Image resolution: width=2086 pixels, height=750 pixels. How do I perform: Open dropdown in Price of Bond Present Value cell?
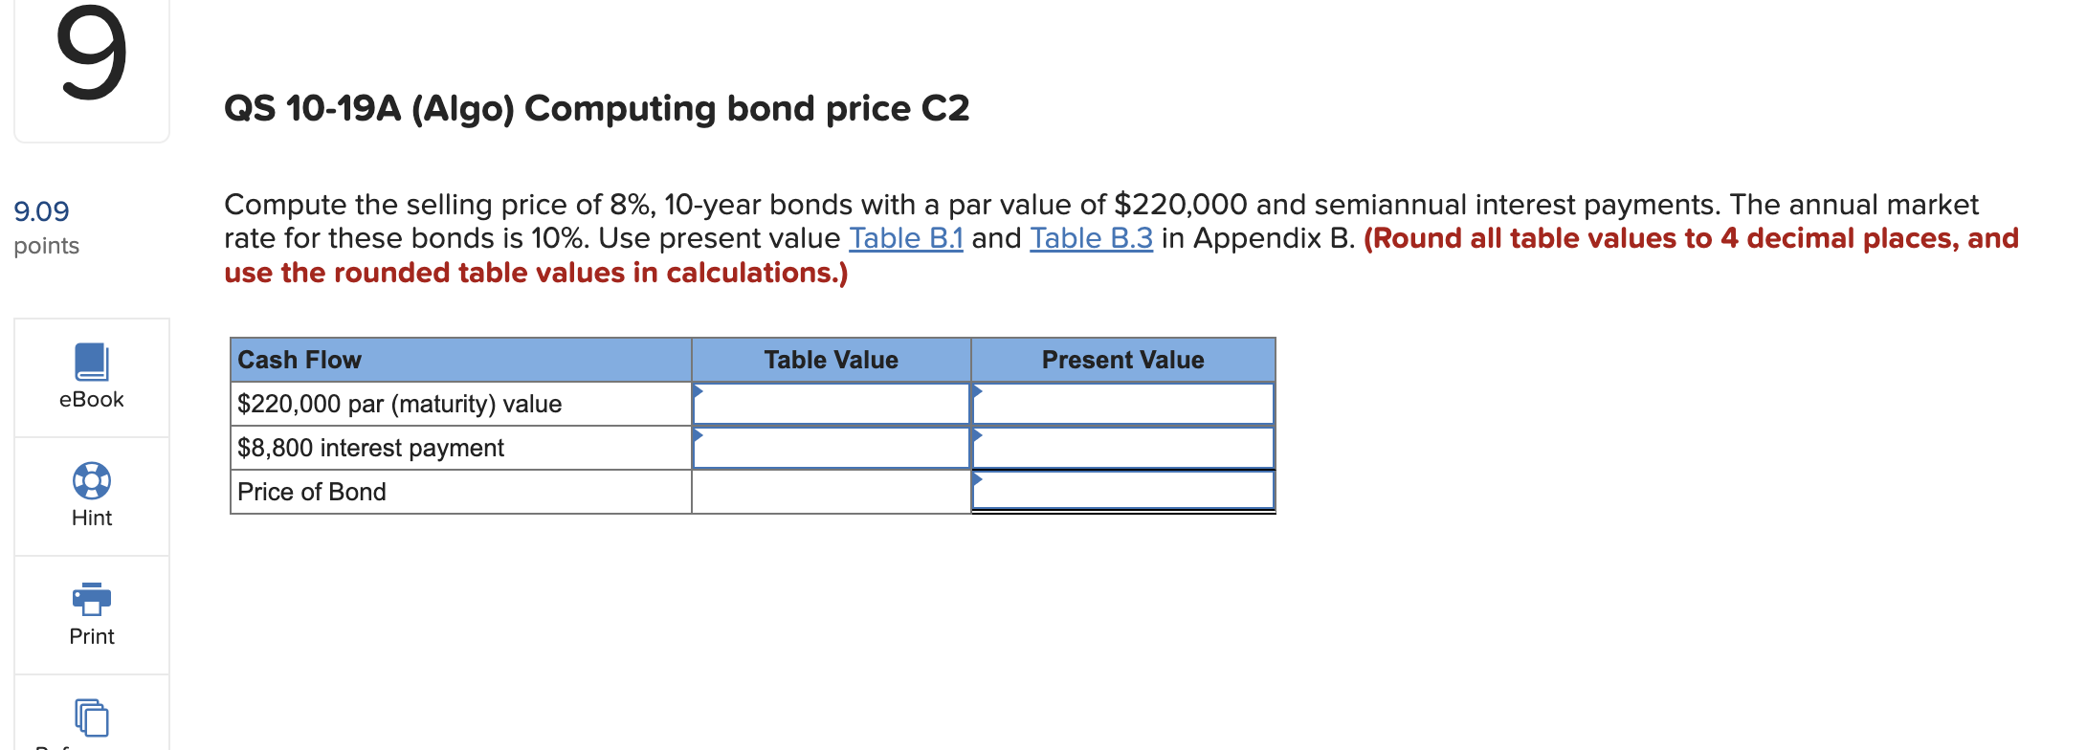point(980,480)
